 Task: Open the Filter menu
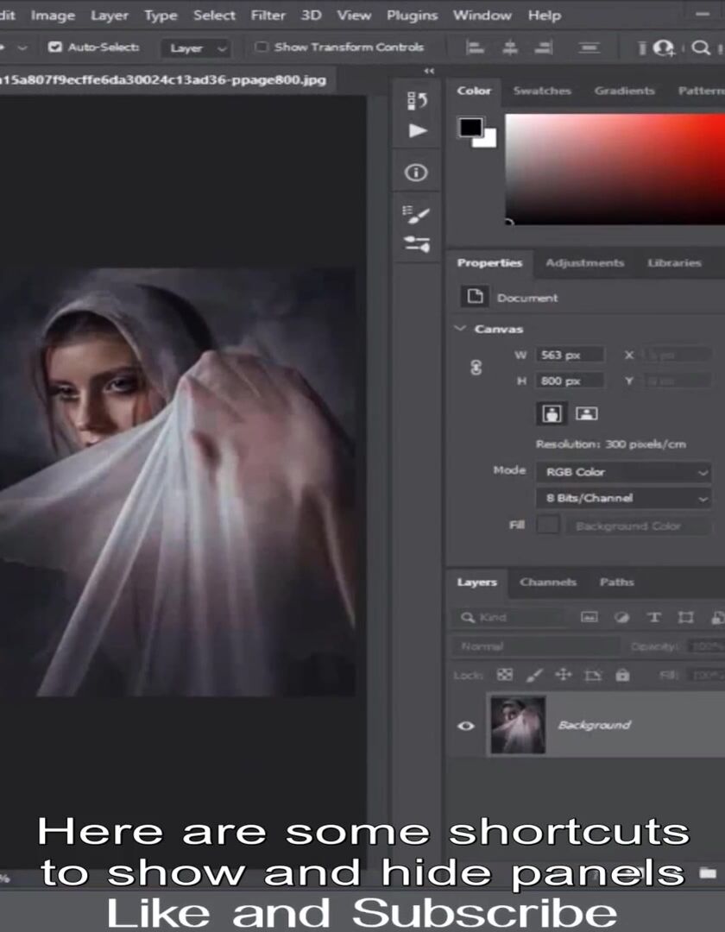point(268,16)
